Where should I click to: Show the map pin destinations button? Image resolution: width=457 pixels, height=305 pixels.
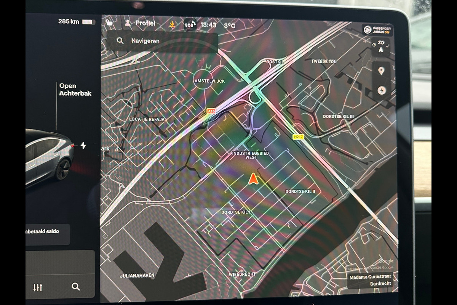[x=381, y=71]
